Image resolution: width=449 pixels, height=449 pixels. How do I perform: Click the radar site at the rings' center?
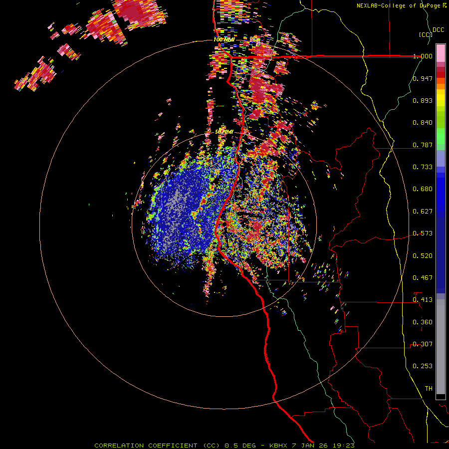[x=224, y=224]
